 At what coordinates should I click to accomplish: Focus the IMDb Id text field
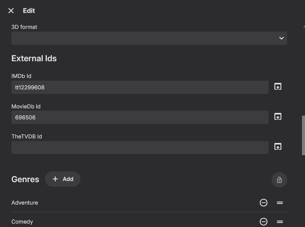point(140,87)
